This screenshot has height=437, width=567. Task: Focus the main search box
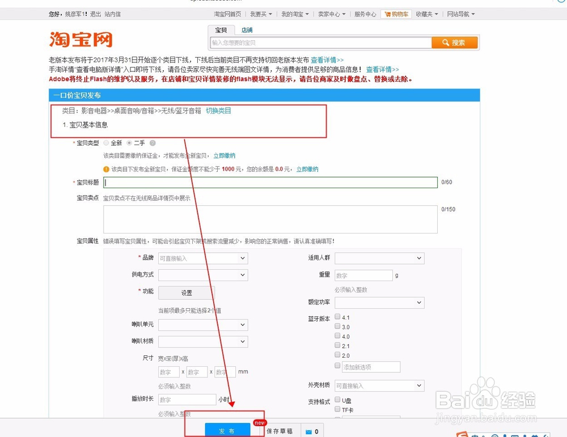[x=321, y=43]
